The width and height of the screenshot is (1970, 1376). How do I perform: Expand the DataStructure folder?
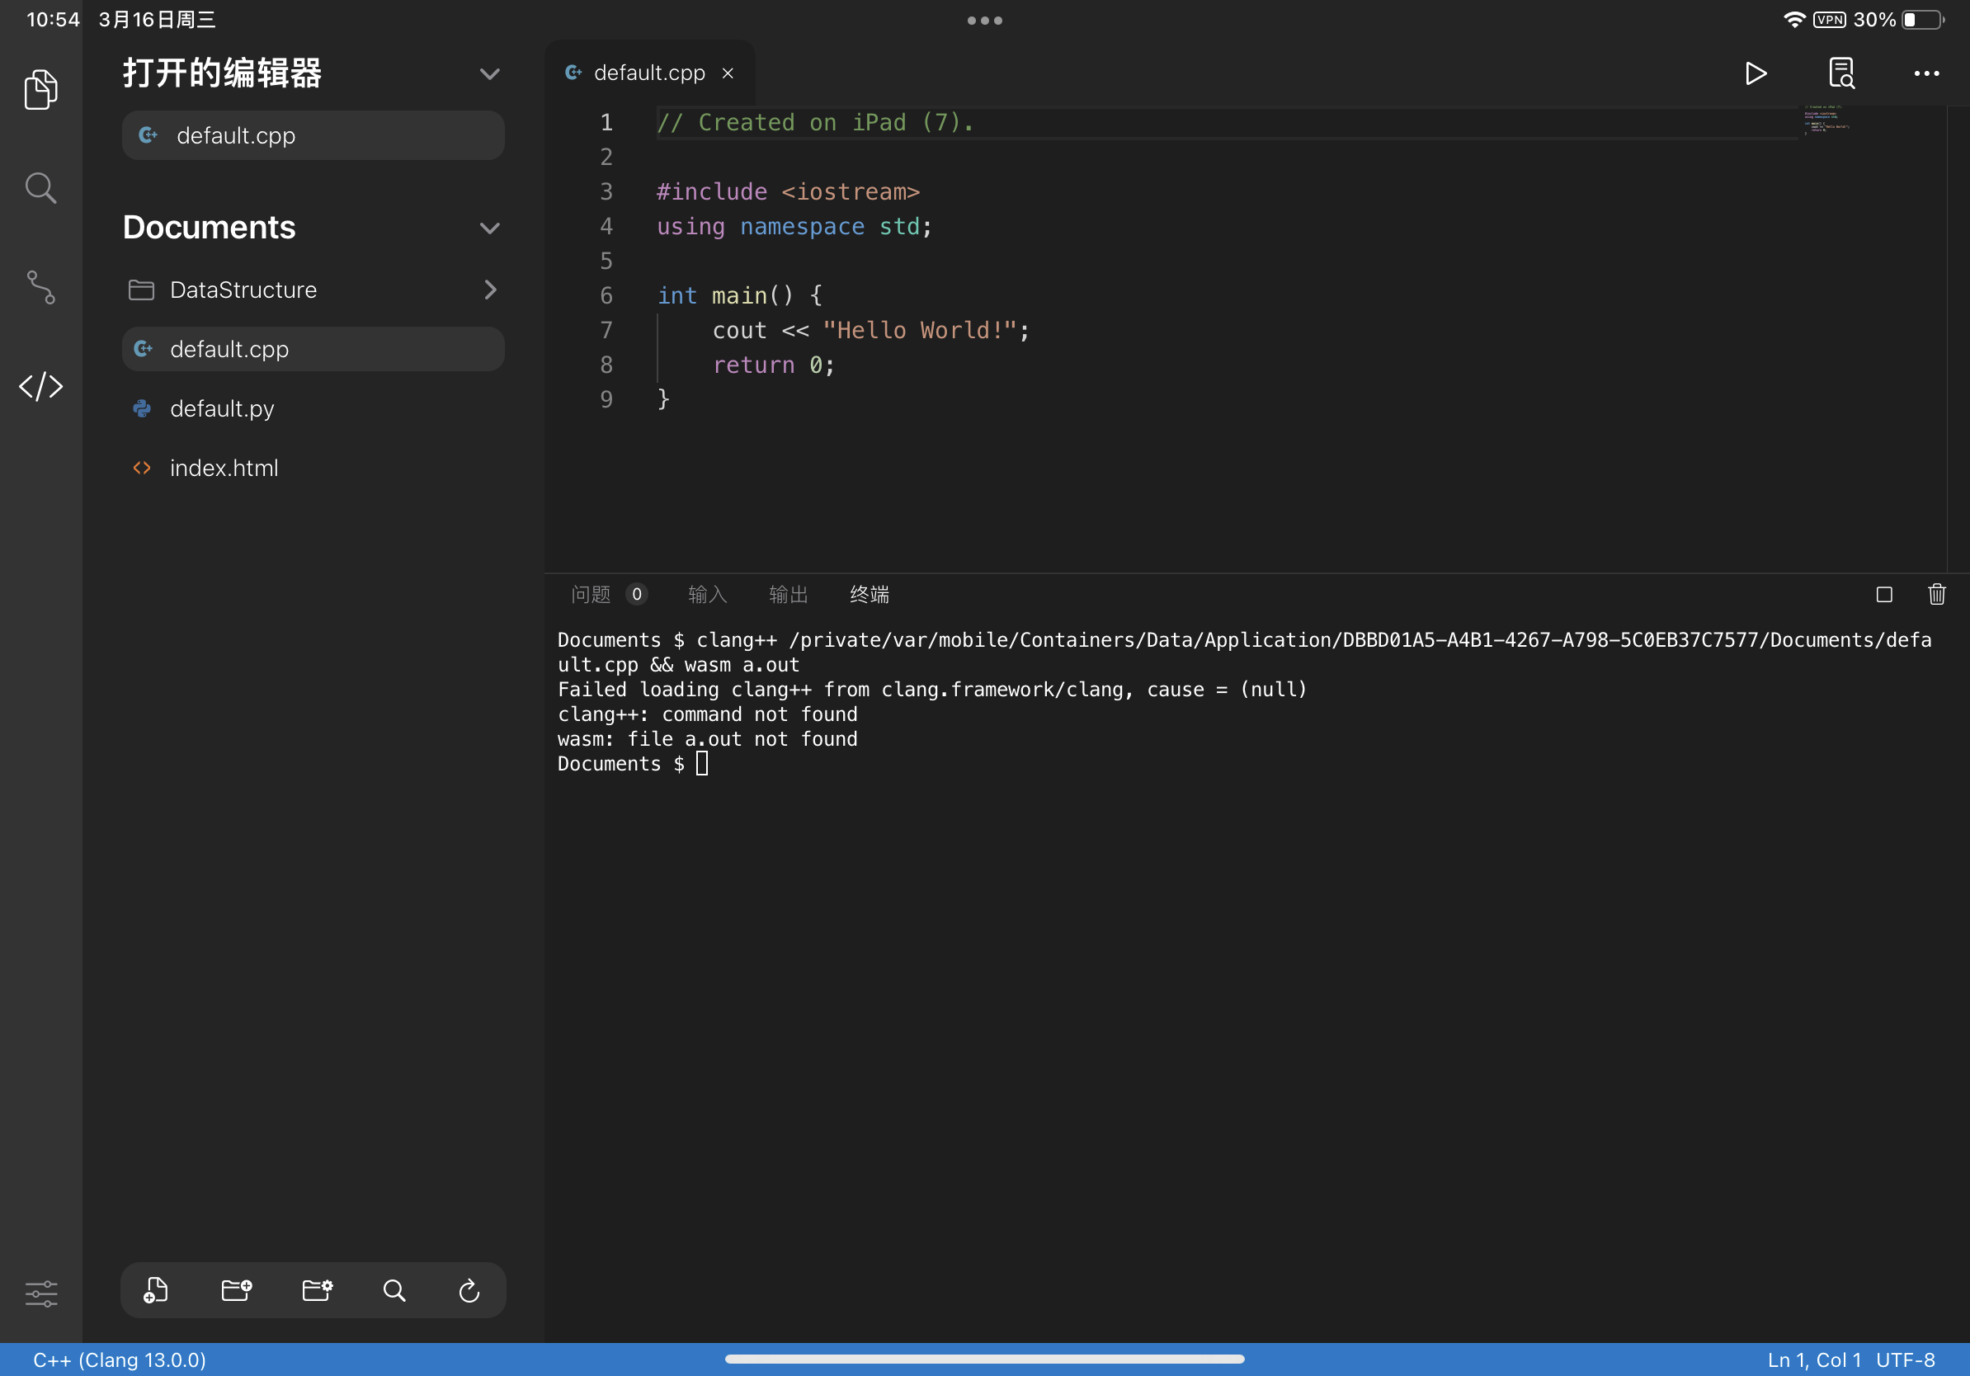490,290
